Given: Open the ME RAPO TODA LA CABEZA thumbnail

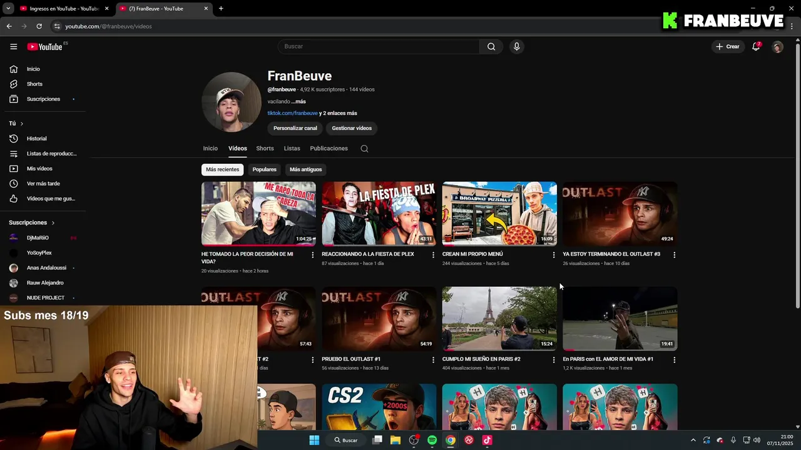Looking at the screenshot, I should tap(258, 214).
